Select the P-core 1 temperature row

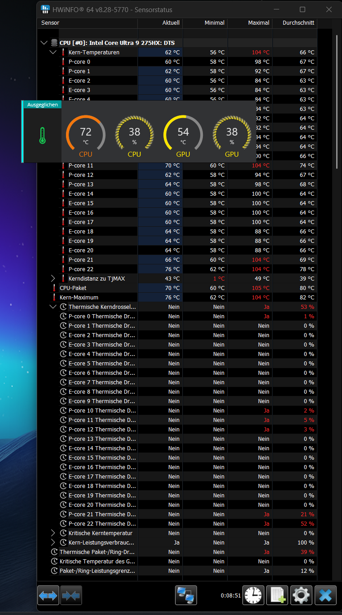(x=177, y=71)
